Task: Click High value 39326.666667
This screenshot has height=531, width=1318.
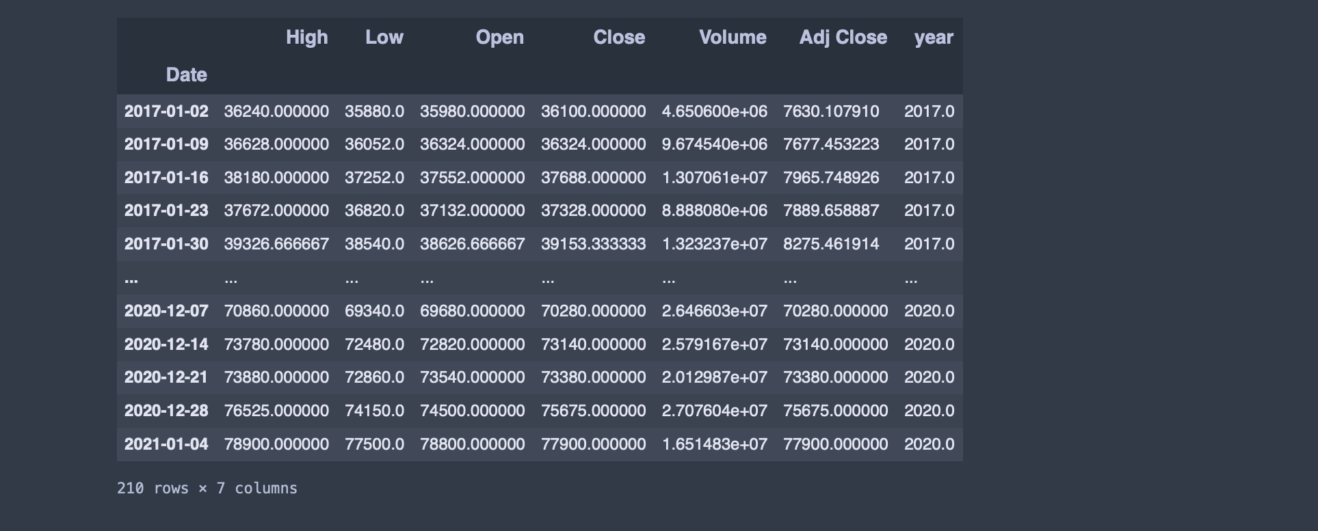Action: (276, 244)
